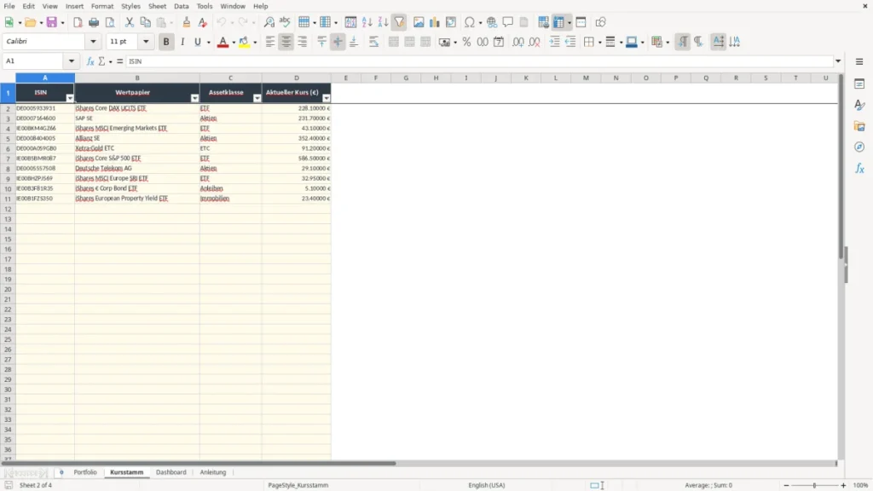Toggle Wrap Text
The image size is (873, 491).
click(x=373, y=42)
